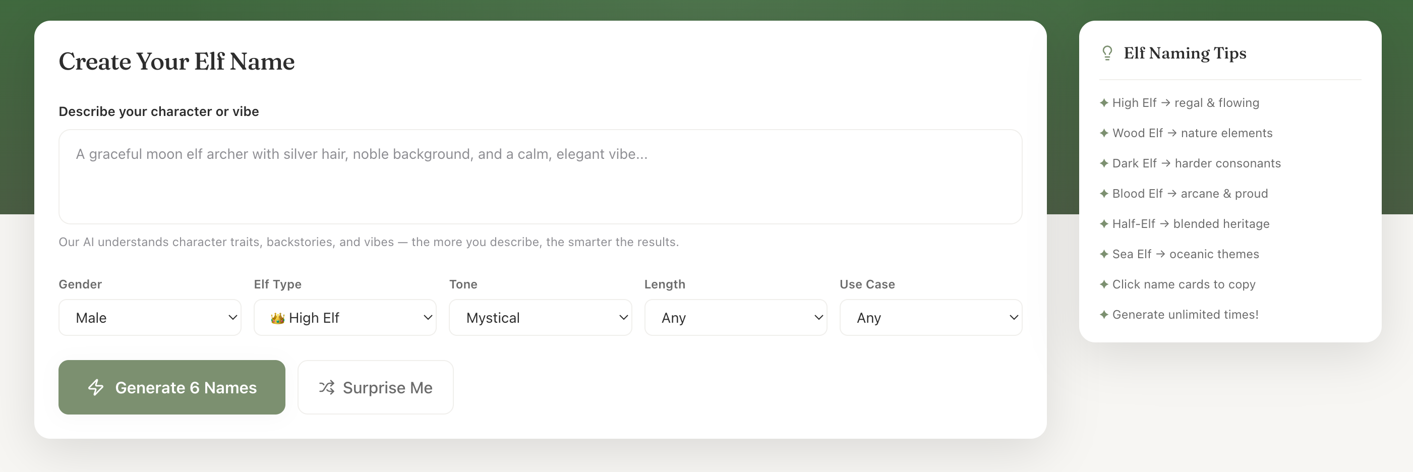Click the sparkle icon beside Generate unlimited times
The width and height of the screenshot is (1413, 472).
1104,314
